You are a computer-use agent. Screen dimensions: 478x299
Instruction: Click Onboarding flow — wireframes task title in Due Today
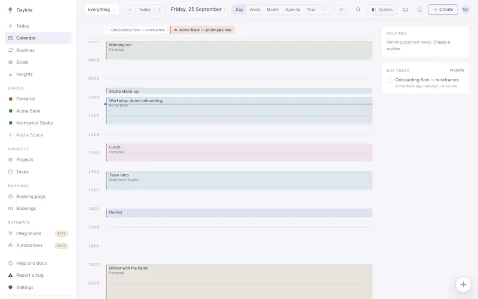(x=427, y=80)
